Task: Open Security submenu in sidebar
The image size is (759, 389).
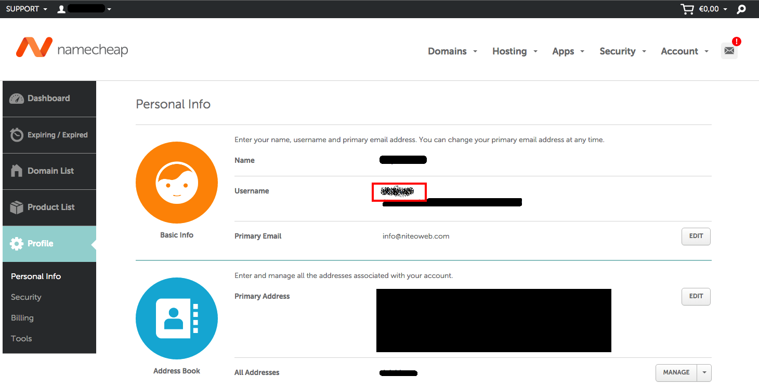Action: point(26,297)
